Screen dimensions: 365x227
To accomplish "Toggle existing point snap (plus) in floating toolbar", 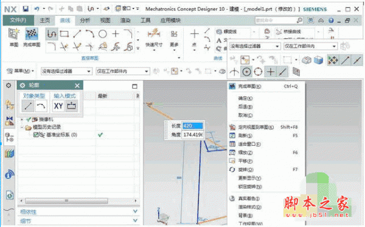I will (x=270, y=72).
